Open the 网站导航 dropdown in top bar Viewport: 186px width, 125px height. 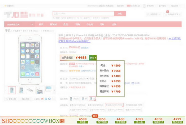pos(175,6)
